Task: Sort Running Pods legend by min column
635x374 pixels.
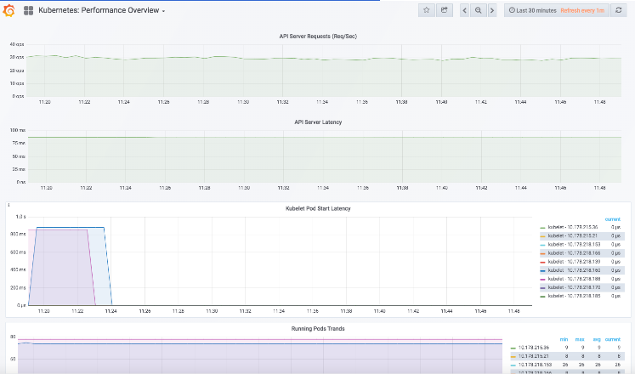Action: [564, 339]
